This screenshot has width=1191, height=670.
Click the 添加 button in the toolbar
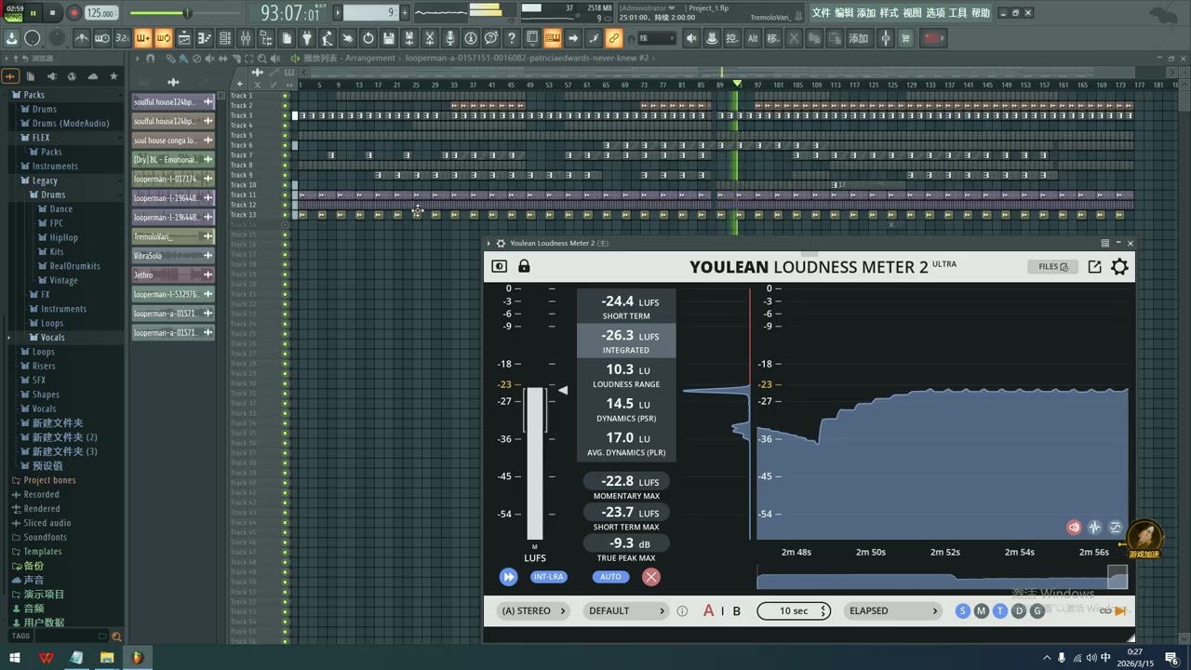tap(858, 38)
